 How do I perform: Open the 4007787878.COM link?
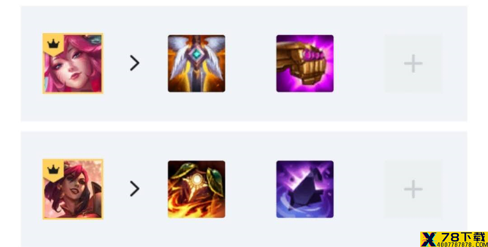click(462, 244)
